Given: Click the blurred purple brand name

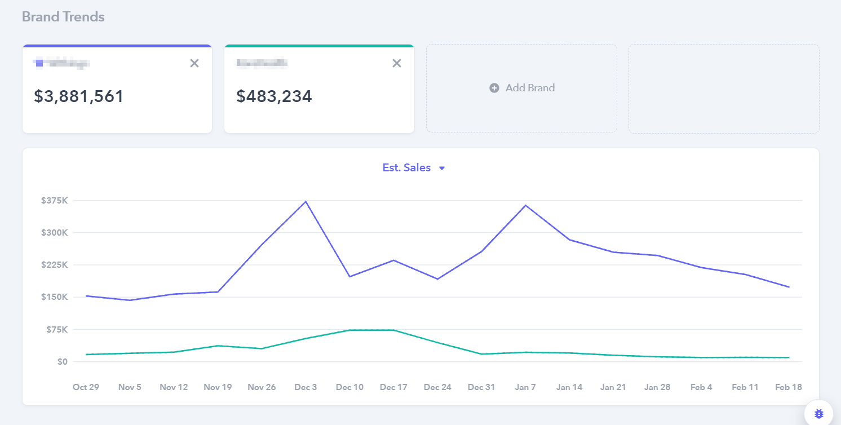Looking at the screenshot, I should 62,63.
